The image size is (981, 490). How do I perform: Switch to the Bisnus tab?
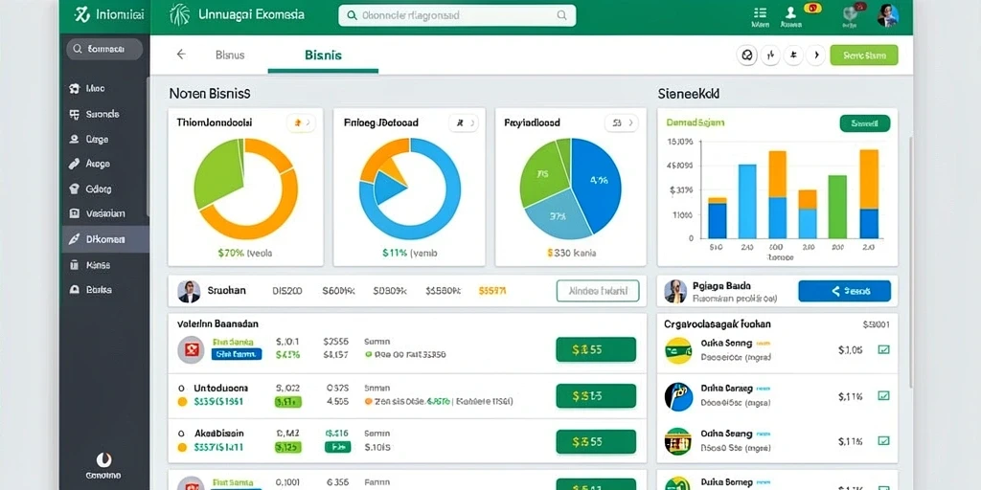point(230,55)
